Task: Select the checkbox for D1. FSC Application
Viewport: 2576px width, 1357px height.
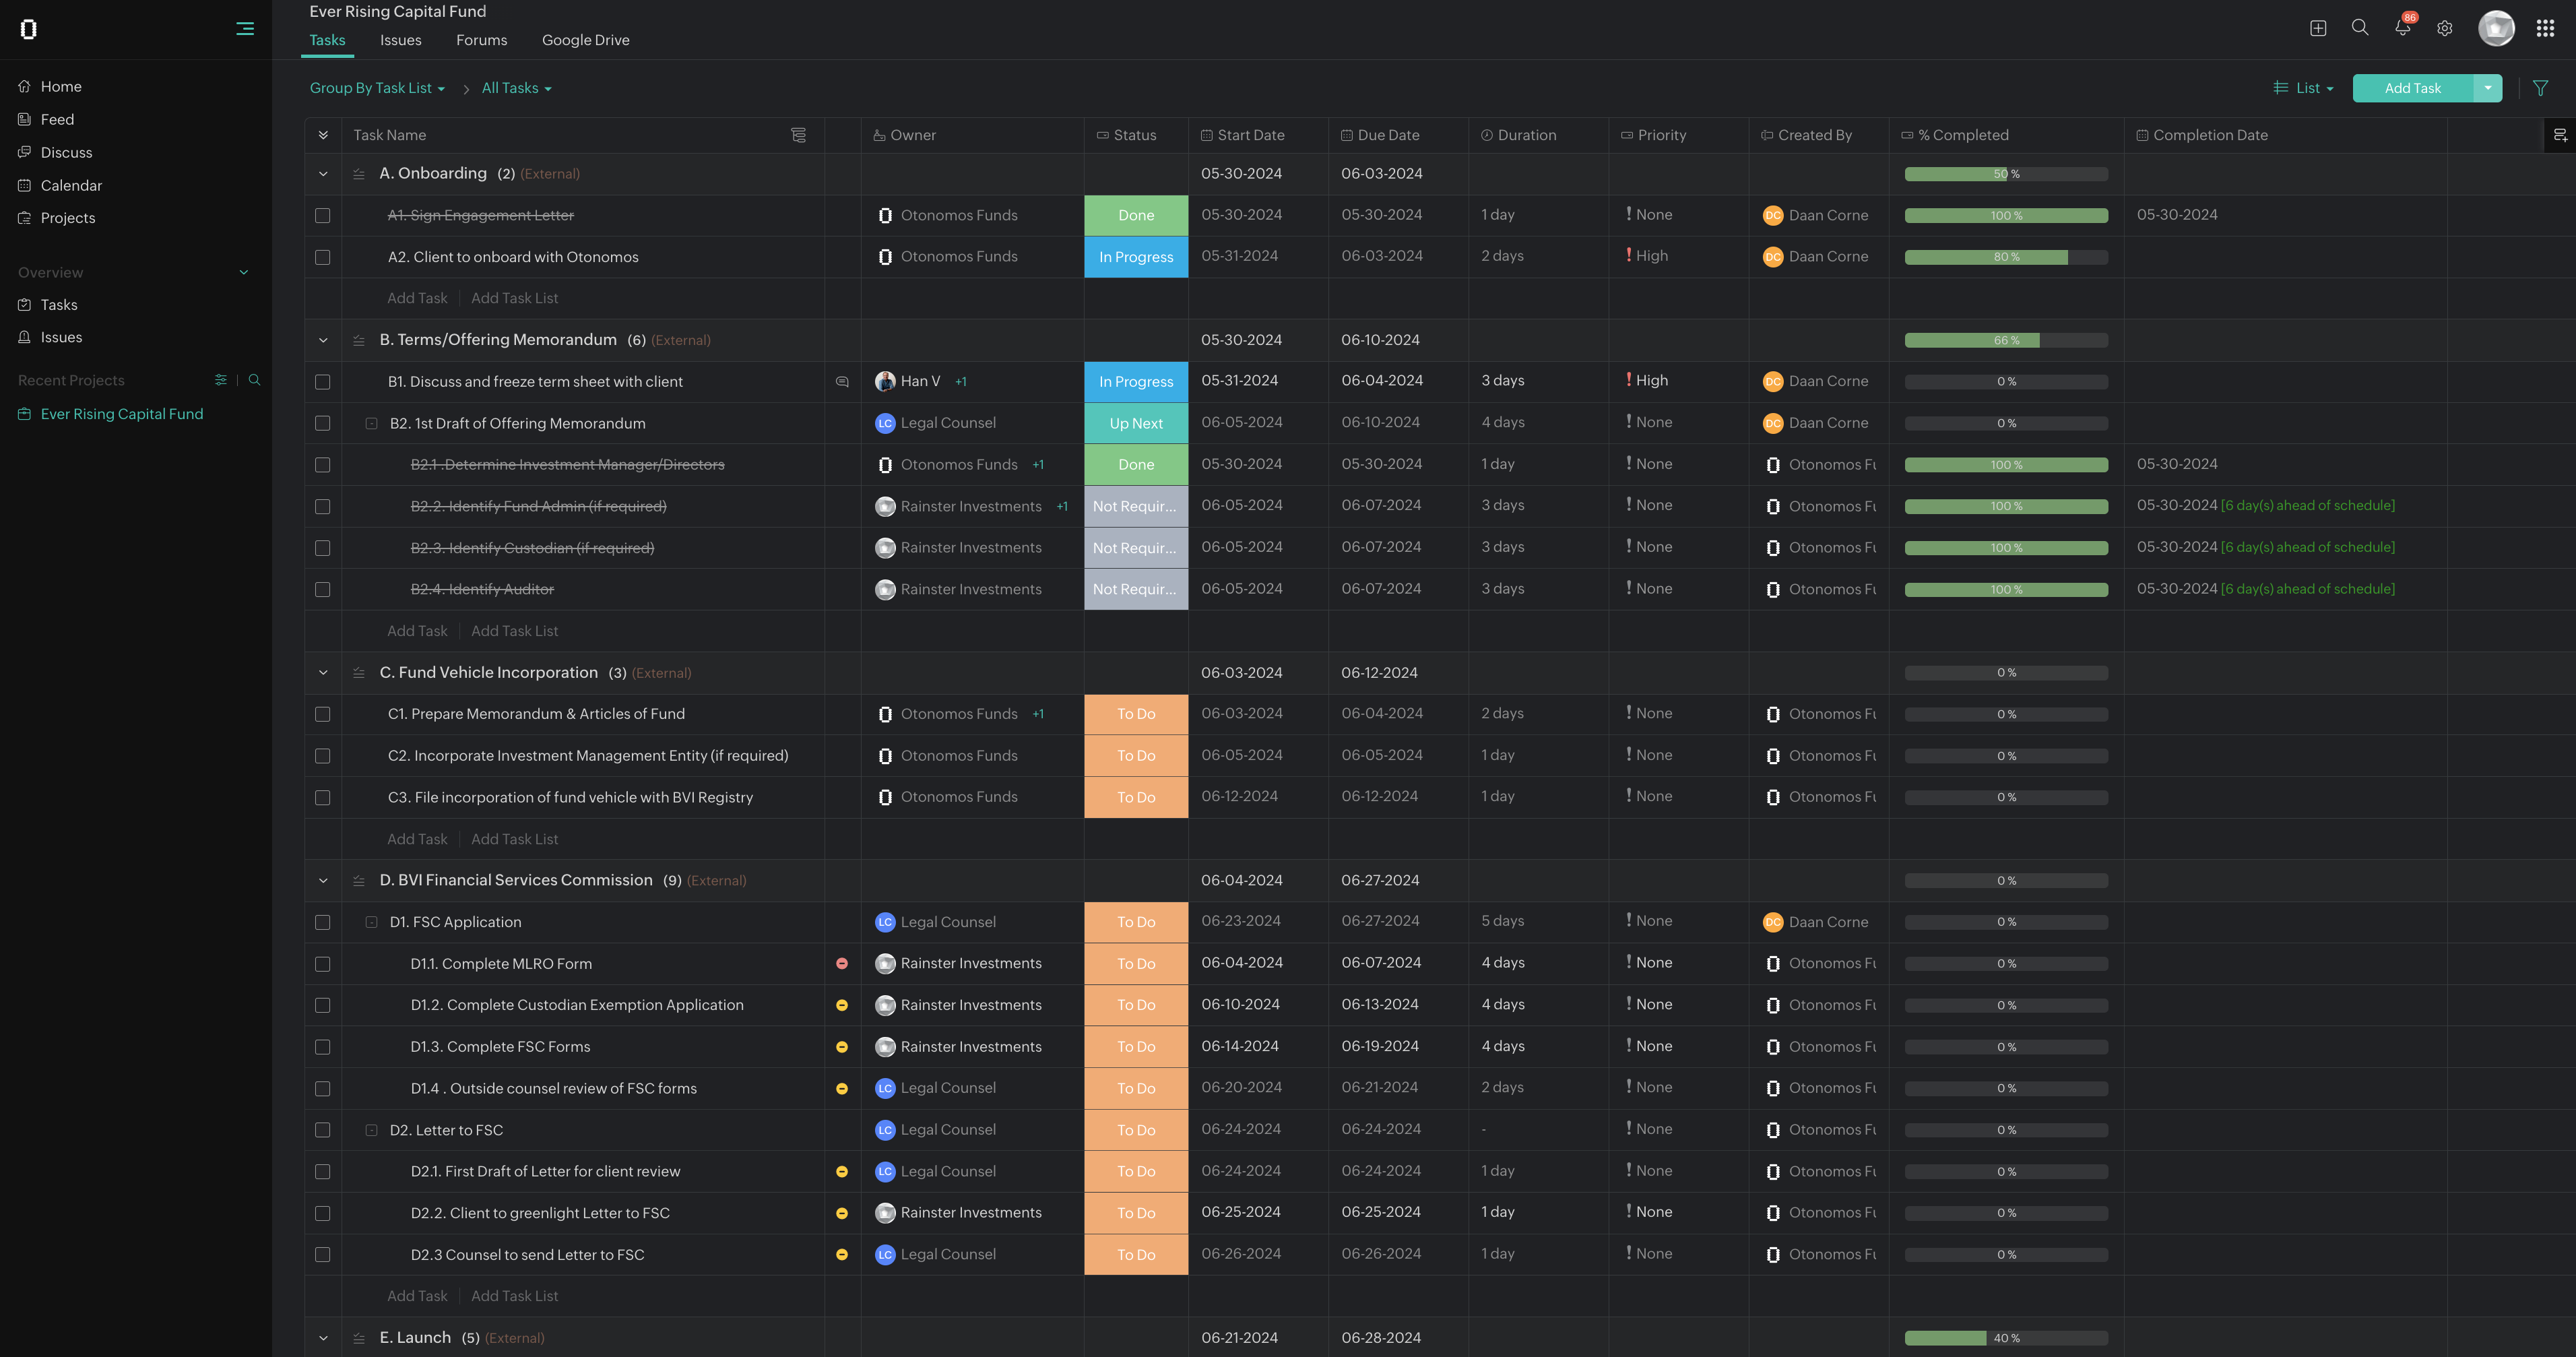Action: (x=322, y=922)
